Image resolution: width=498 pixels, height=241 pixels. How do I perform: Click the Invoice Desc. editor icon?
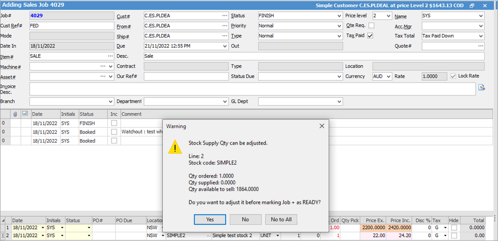481,87
